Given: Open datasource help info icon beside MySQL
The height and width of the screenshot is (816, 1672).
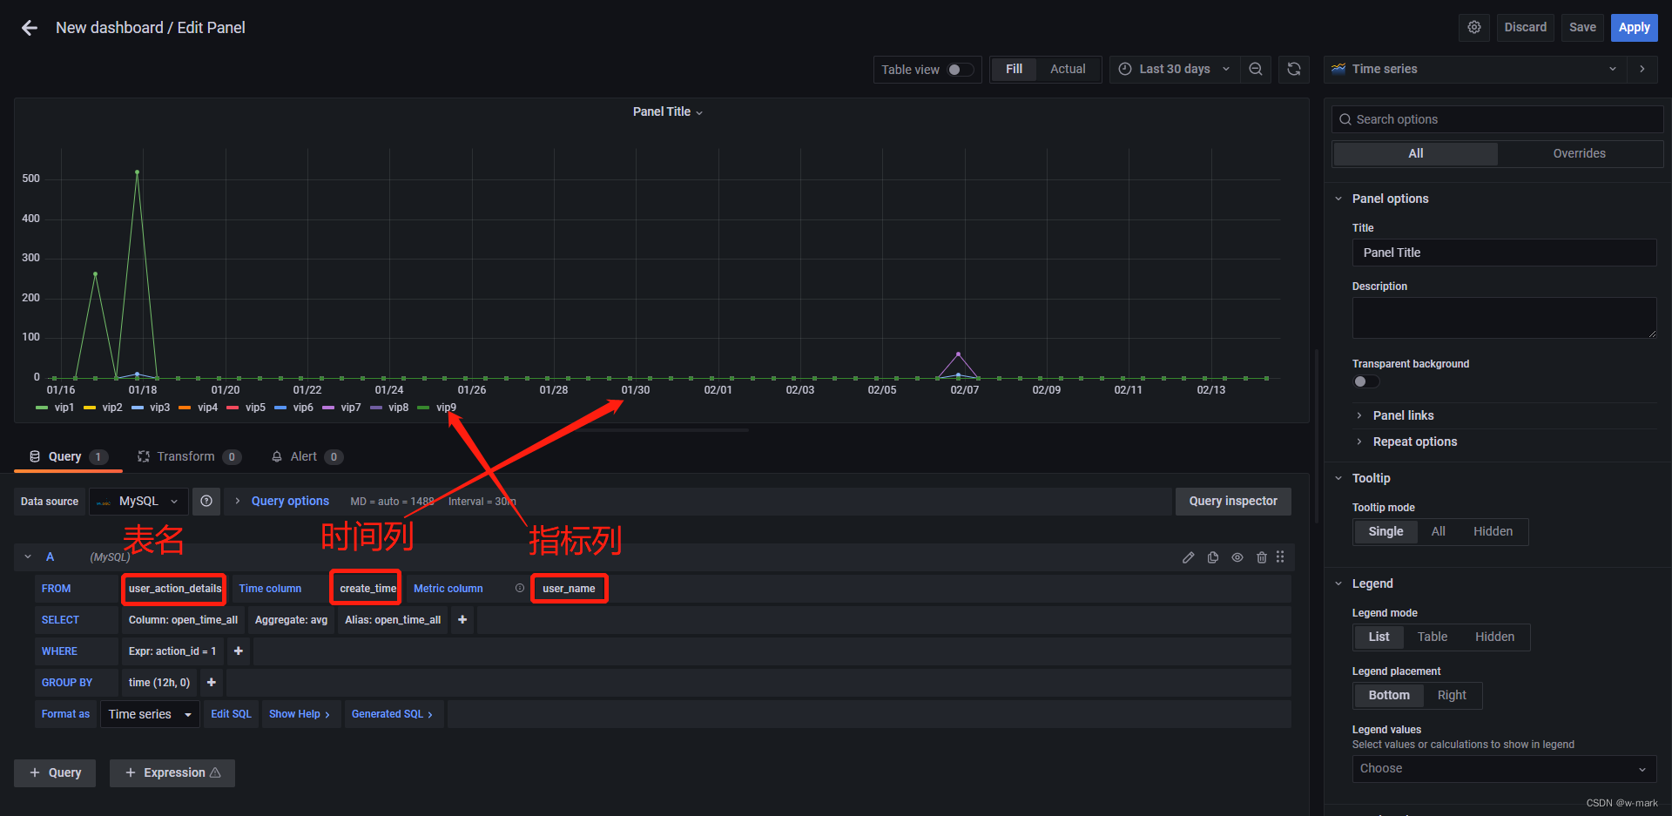Looking at the screenshot, I should point(206,501).
